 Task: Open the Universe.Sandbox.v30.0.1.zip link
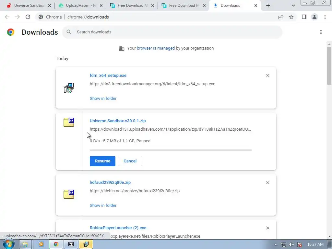(118, 121)
